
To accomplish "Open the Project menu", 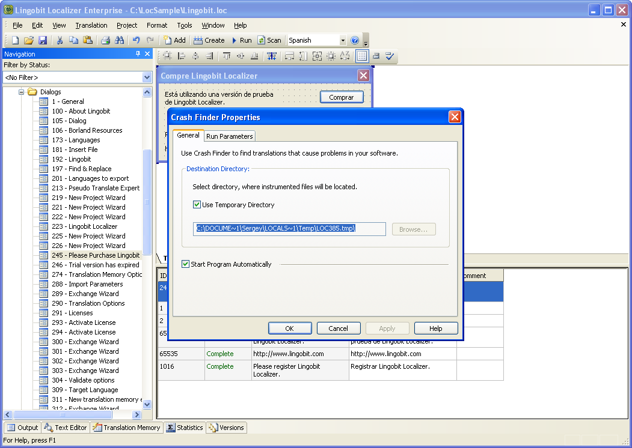I will 127,25.
